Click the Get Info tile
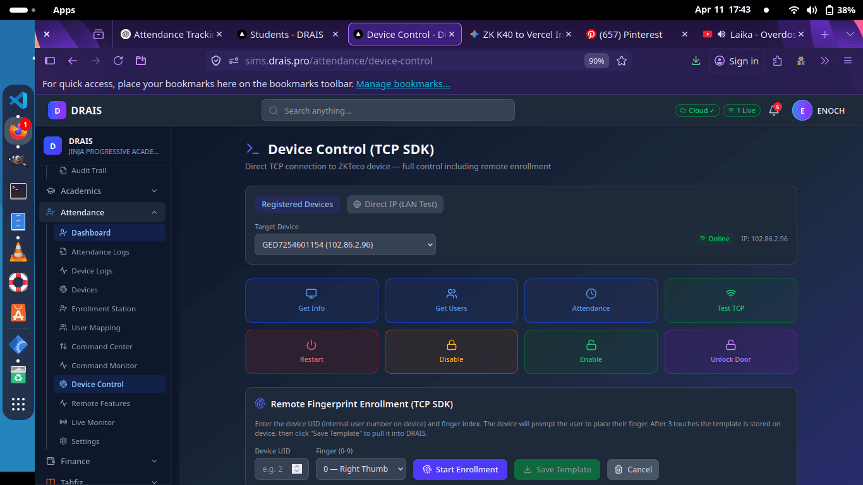This screenshot has width=863, height=485. pyautogui.click(x=311, y=301)
